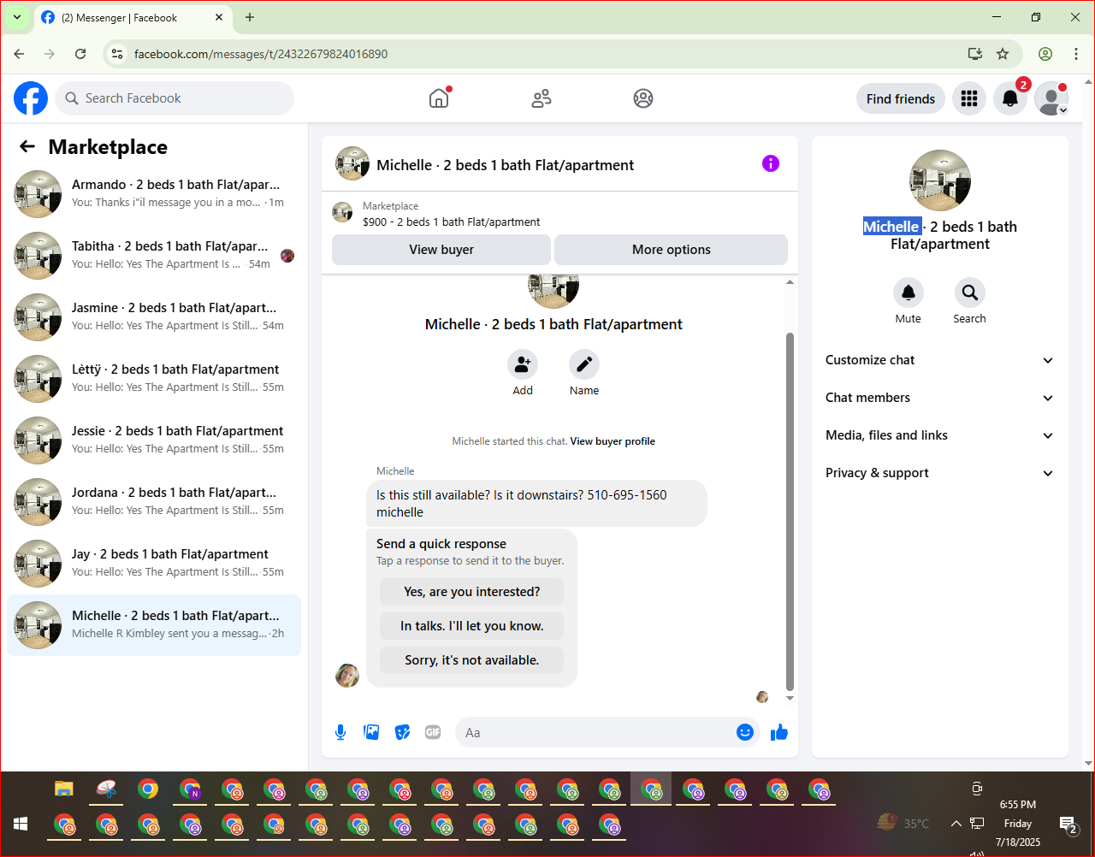Select the Messenger Facebook browser tab
Screen dimensions: 1095x857
coord(132,17)
